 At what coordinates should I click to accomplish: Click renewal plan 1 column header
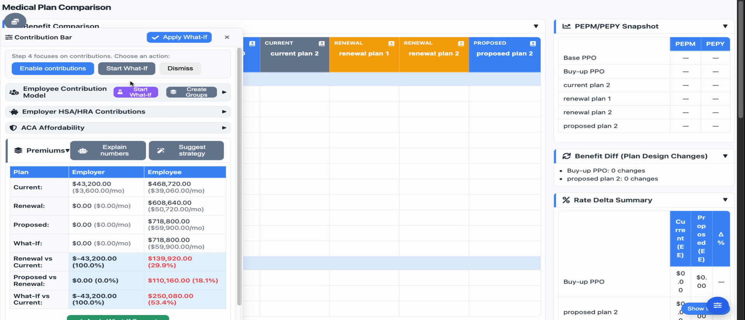click(x=364, y=54)
